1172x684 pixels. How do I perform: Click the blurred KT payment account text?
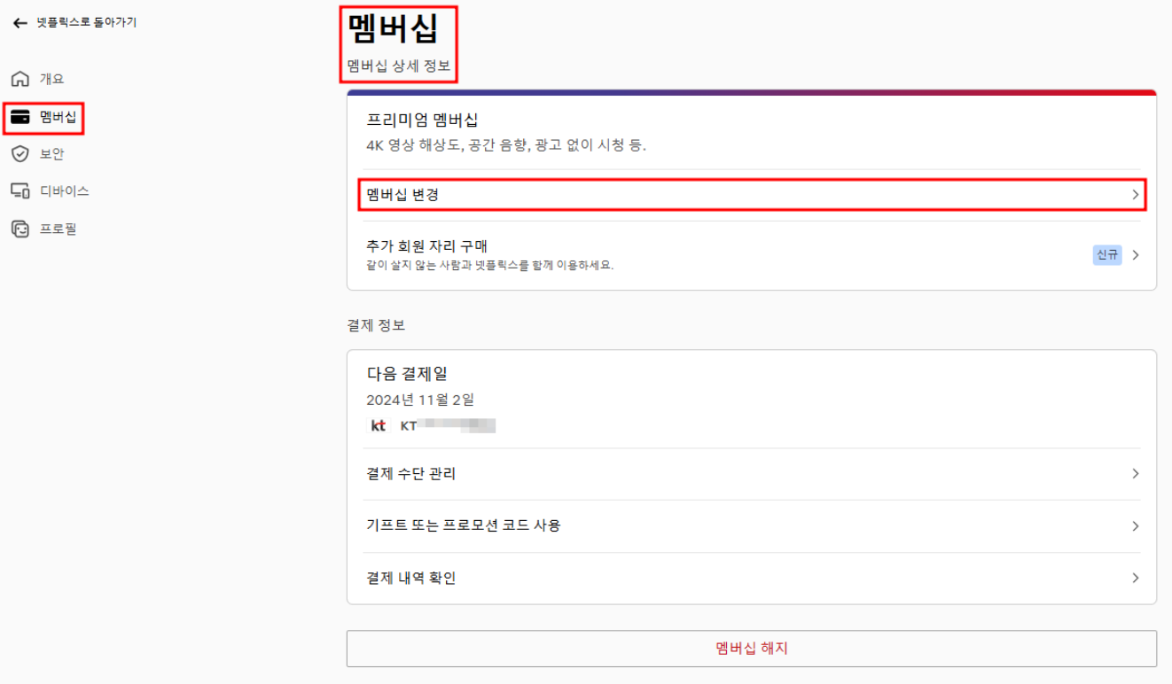pos(448,426)
